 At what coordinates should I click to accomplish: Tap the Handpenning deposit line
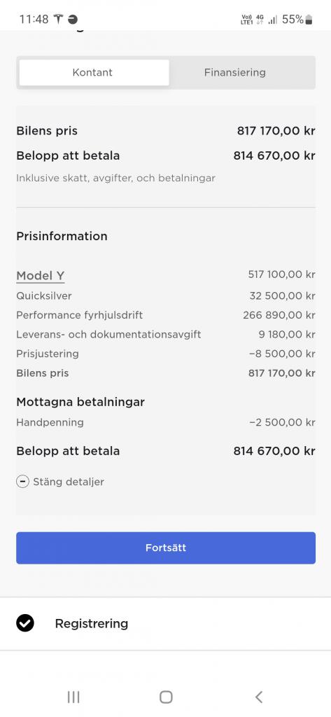point(166,422)
